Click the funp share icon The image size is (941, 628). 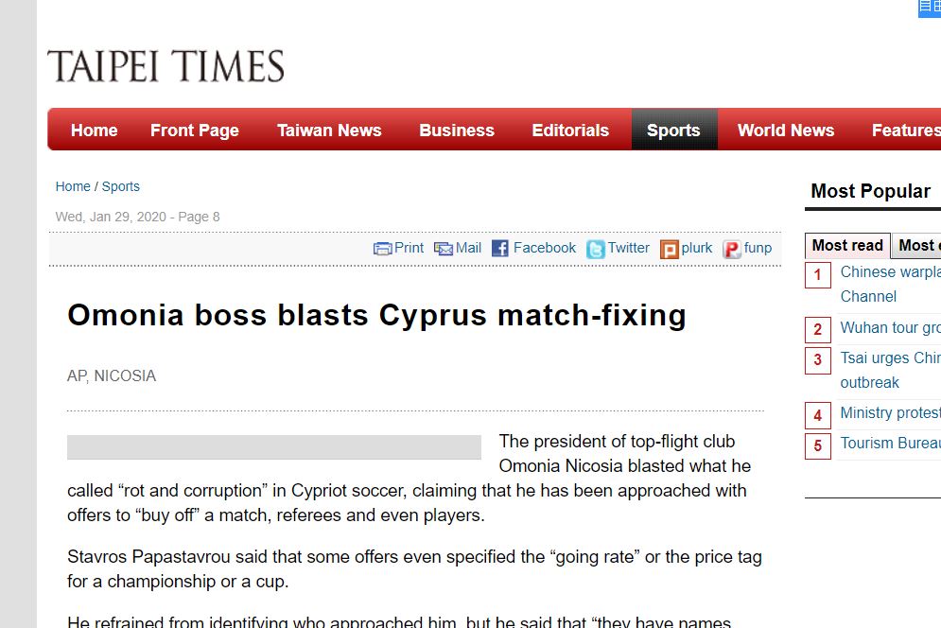(732, 249)
